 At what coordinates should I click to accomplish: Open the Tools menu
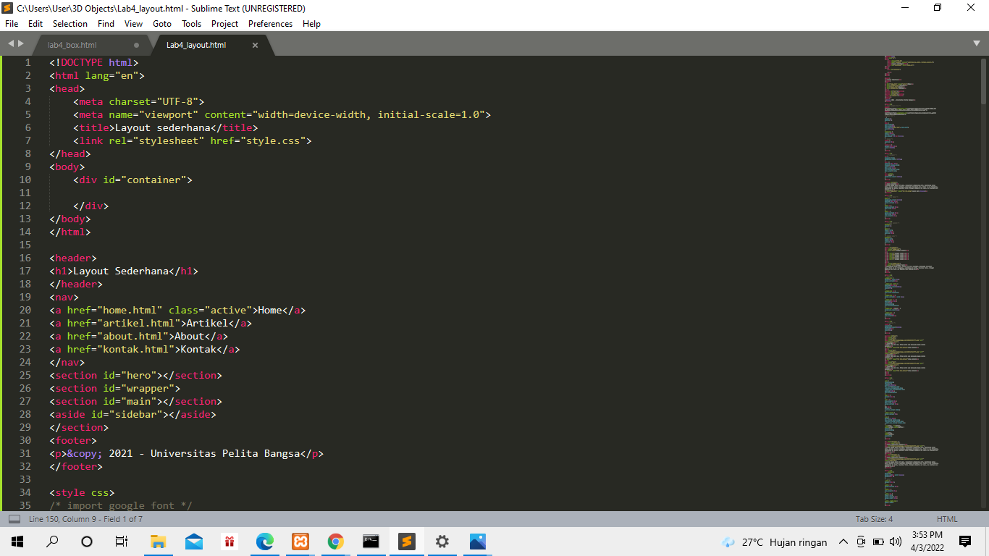(192, 24)
